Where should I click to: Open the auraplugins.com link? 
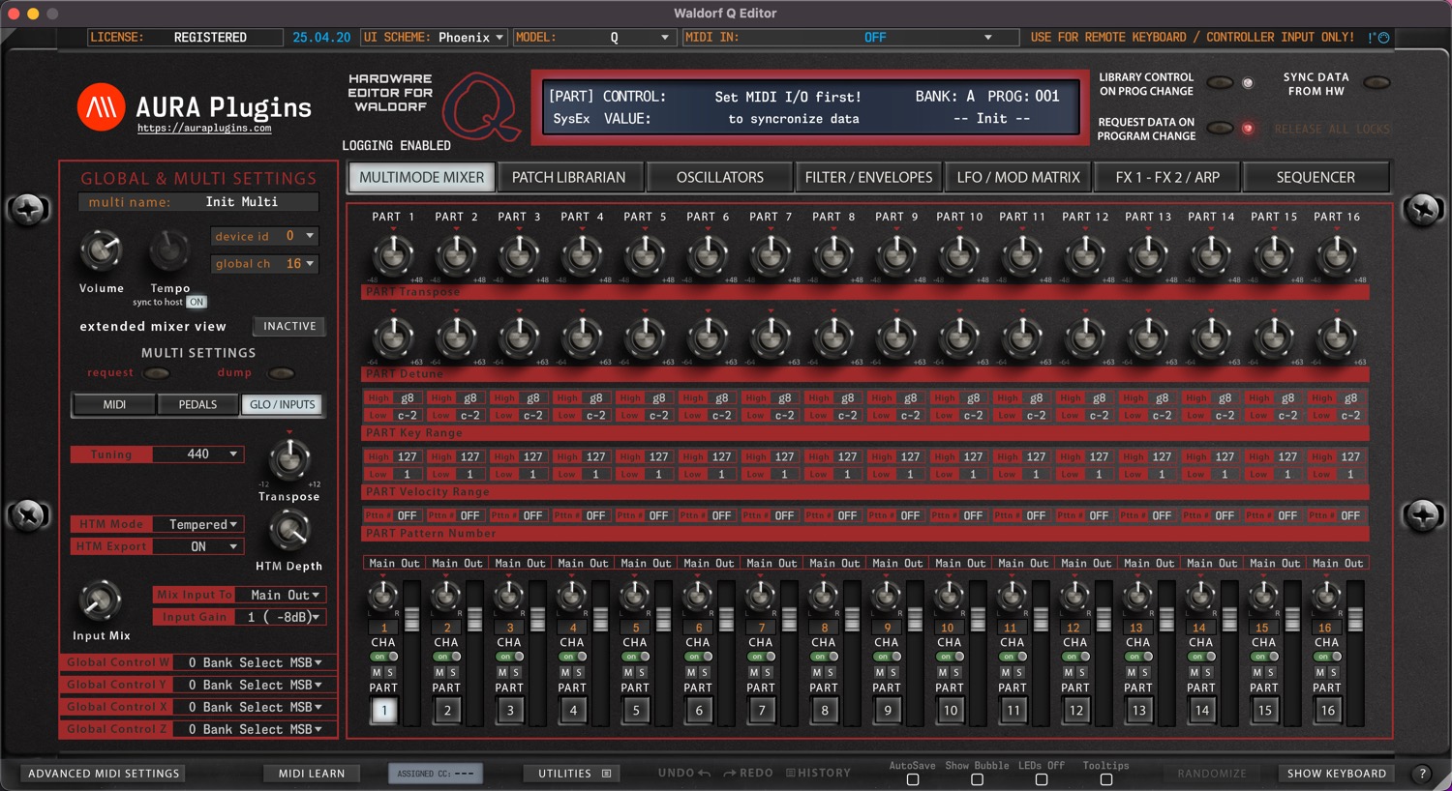pos(204,128)
